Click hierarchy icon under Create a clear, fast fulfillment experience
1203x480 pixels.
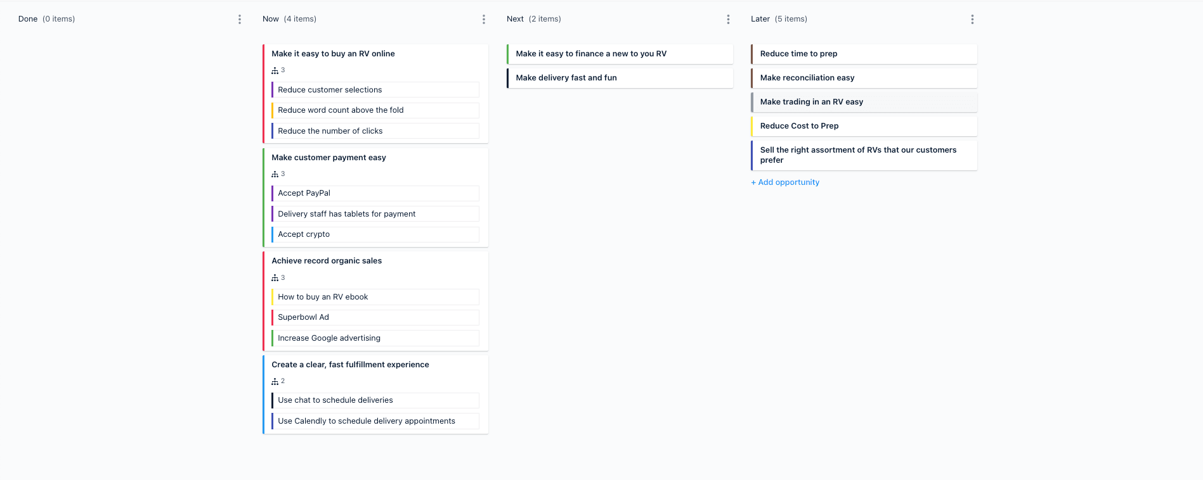275,381
